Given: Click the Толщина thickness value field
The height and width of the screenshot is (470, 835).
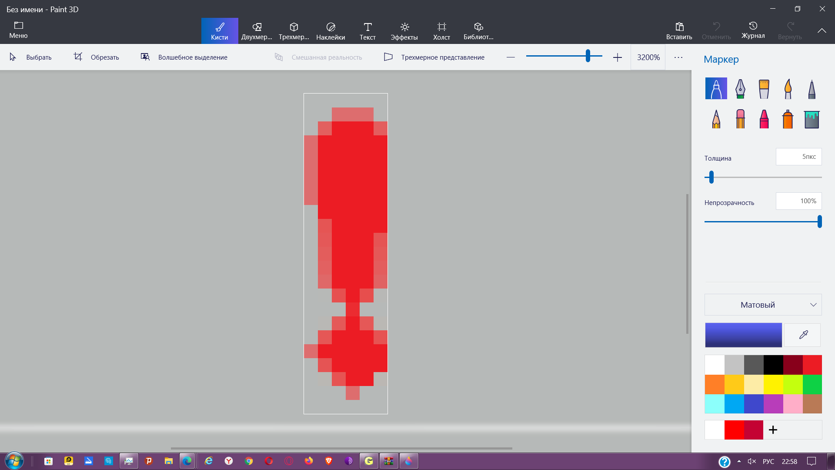Looking at the screenshot, I should (799, 157).
